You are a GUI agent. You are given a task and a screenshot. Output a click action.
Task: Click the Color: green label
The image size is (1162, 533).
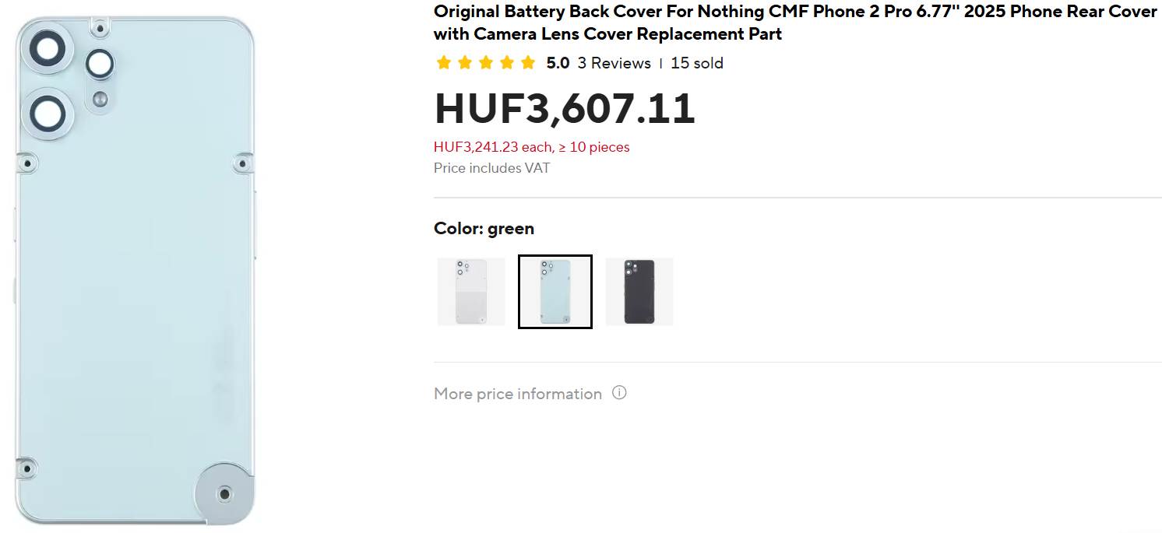point(484,229)
